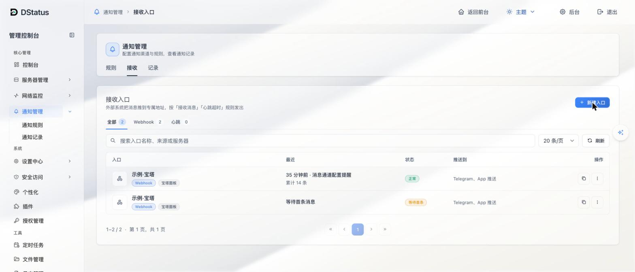Click the 正常 status badge
This screenshot has height=272, width=635.
(412, 178)
